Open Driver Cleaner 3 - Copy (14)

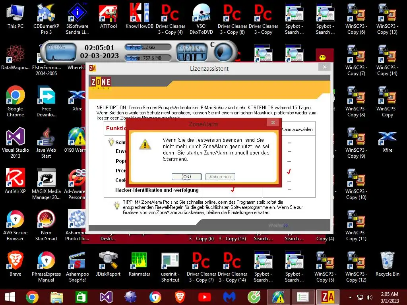[232, 267]
